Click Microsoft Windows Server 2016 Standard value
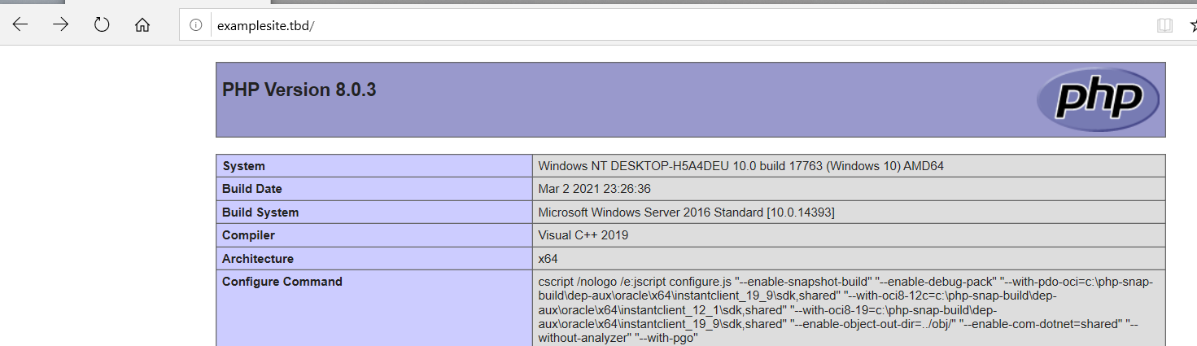The height and width of the screenshot is (346, 1197). coord(686,212)
